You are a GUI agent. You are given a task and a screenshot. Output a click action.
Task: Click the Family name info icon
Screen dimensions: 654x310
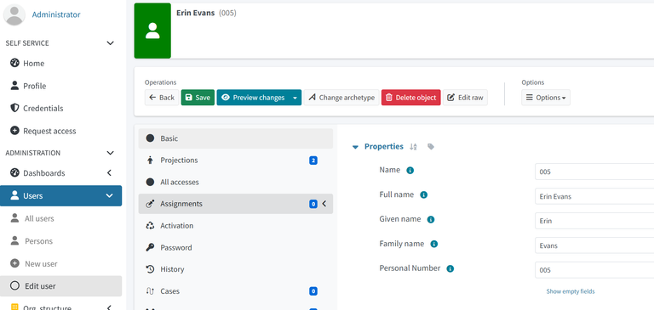433,245
